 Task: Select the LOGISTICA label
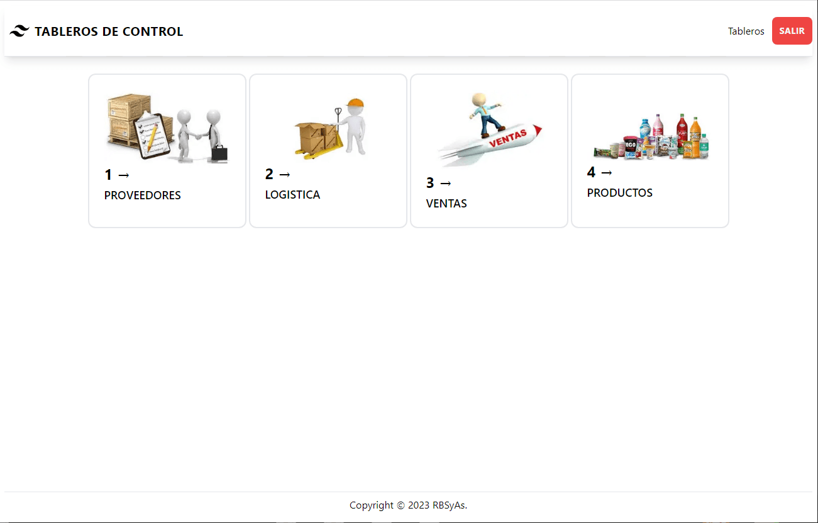coord(292,195)
